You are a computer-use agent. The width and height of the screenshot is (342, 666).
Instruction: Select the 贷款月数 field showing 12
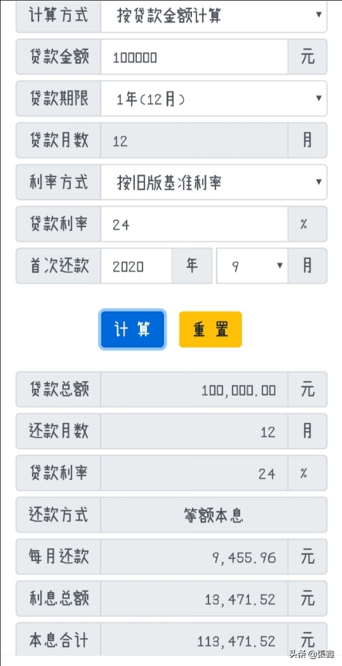192,141
